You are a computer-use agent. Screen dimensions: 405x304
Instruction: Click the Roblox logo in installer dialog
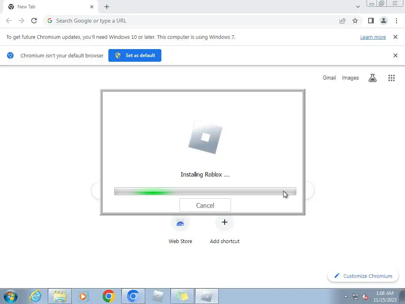[205, 137]
